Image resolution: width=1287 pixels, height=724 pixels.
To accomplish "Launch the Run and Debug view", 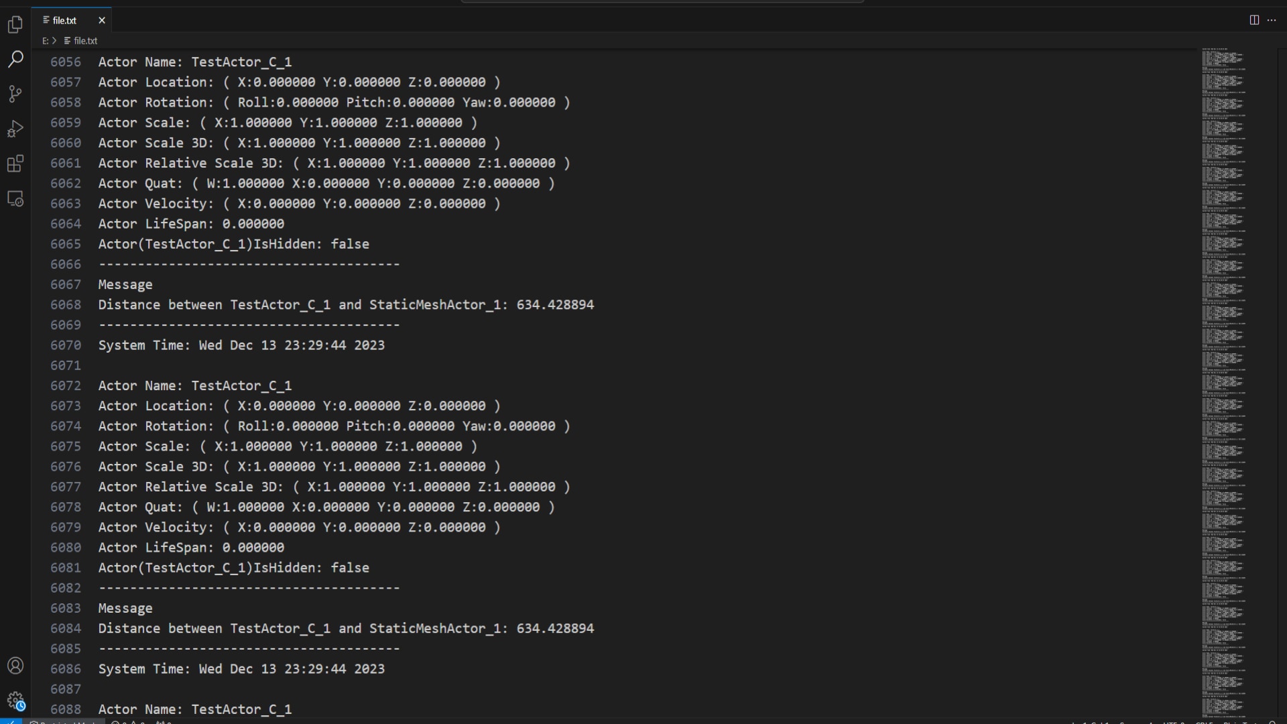I will [x=15, y=129].
